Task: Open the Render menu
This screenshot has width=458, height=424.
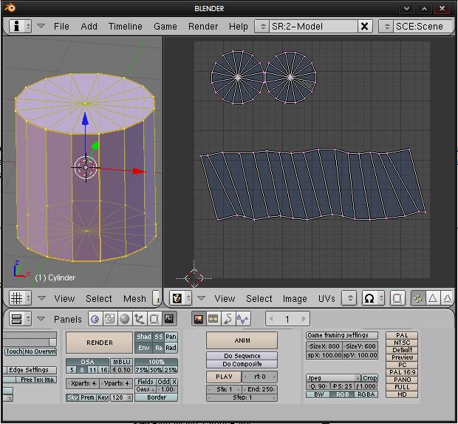Action: pyautogui.click(x=203, y=26)
